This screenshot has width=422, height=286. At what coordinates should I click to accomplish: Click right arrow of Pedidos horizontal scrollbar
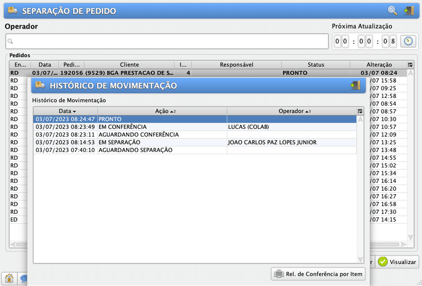point(403,244)
